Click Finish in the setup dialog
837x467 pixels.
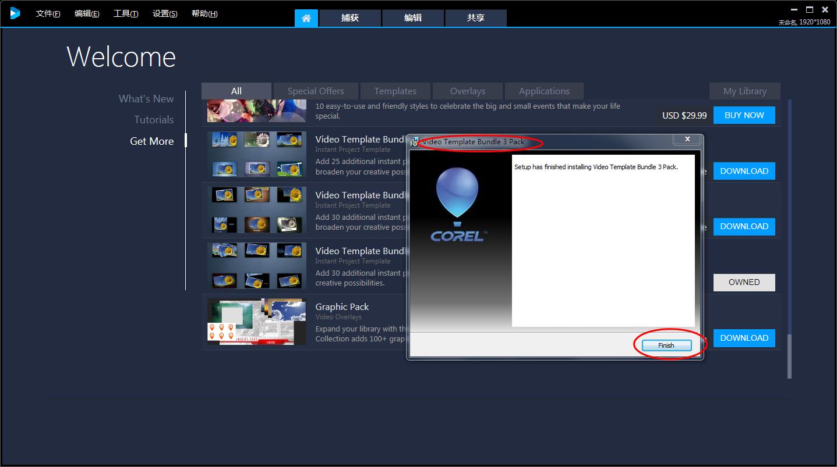click(666, 345)
